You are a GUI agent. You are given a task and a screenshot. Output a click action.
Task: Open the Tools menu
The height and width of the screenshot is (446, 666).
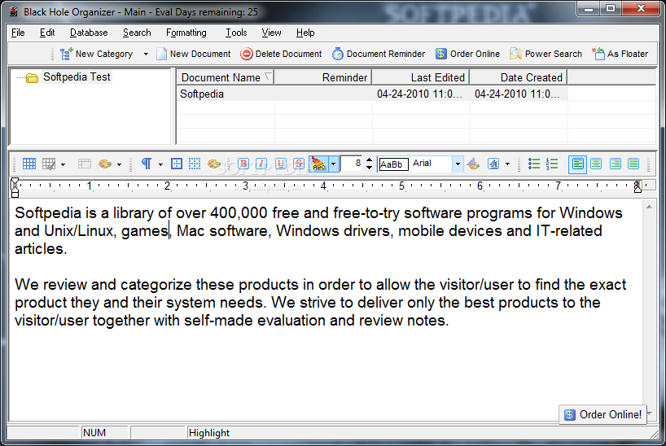236,33
